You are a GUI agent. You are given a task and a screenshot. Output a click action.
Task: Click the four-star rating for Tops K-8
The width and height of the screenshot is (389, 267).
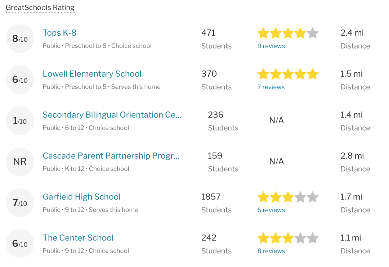coord(288,33)
